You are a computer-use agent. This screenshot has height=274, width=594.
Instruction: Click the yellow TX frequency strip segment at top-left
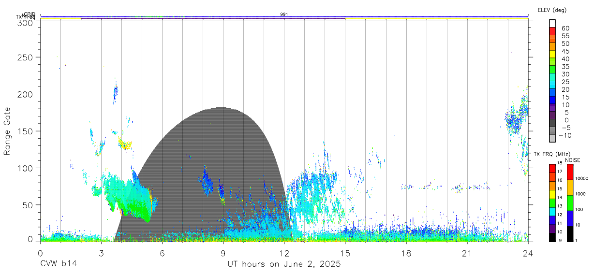(60, 19)
